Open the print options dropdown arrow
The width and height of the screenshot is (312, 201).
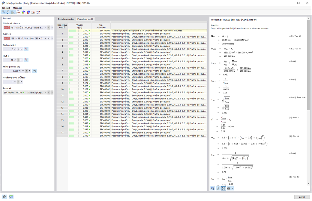[x=232, y=188]
